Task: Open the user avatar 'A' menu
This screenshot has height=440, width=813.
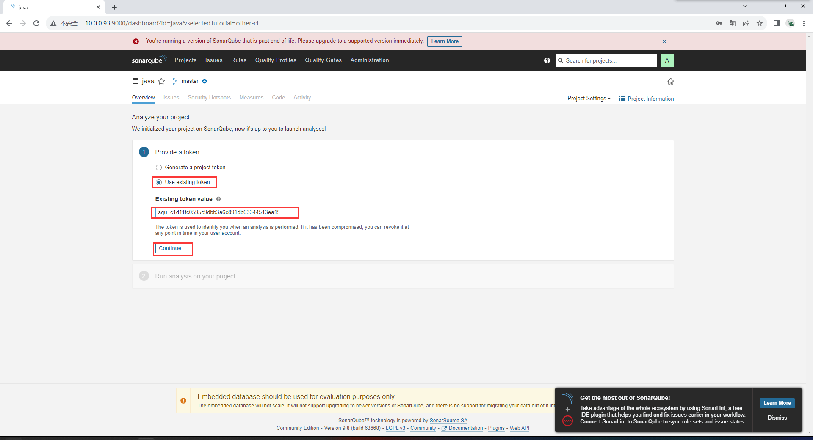Action: pos(667,60)
